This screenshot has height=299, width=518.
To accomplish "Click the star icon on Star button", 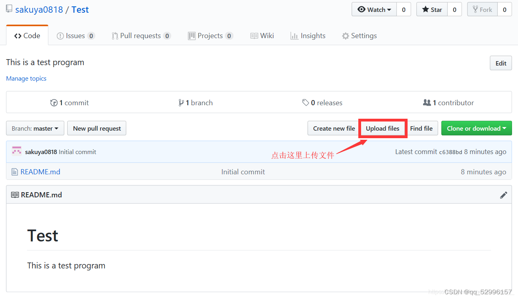I will pyautogui.click(x=425, y=10).
